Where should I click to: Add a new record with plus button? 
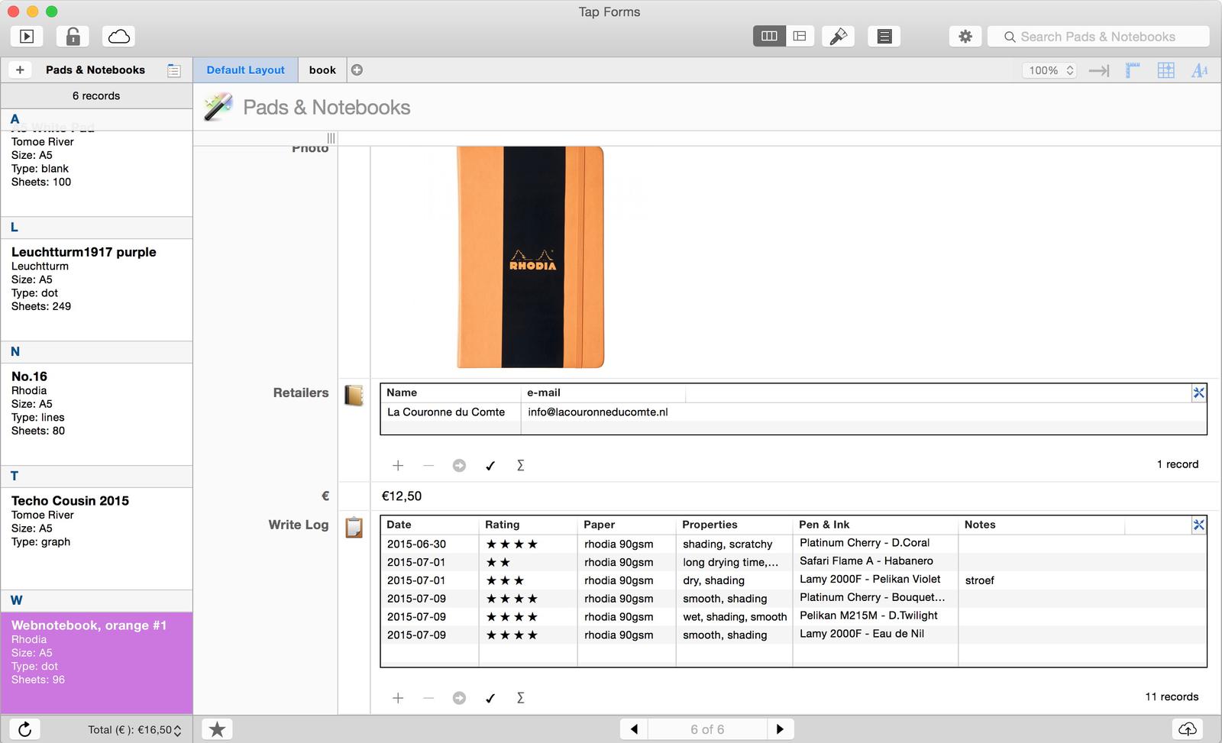[20, 69]
